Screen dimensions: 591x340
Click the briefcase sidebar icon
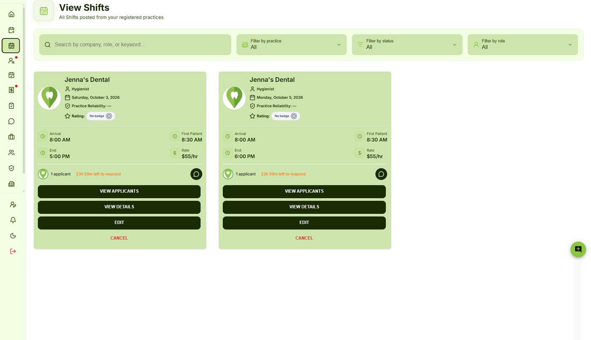[11, 137]
